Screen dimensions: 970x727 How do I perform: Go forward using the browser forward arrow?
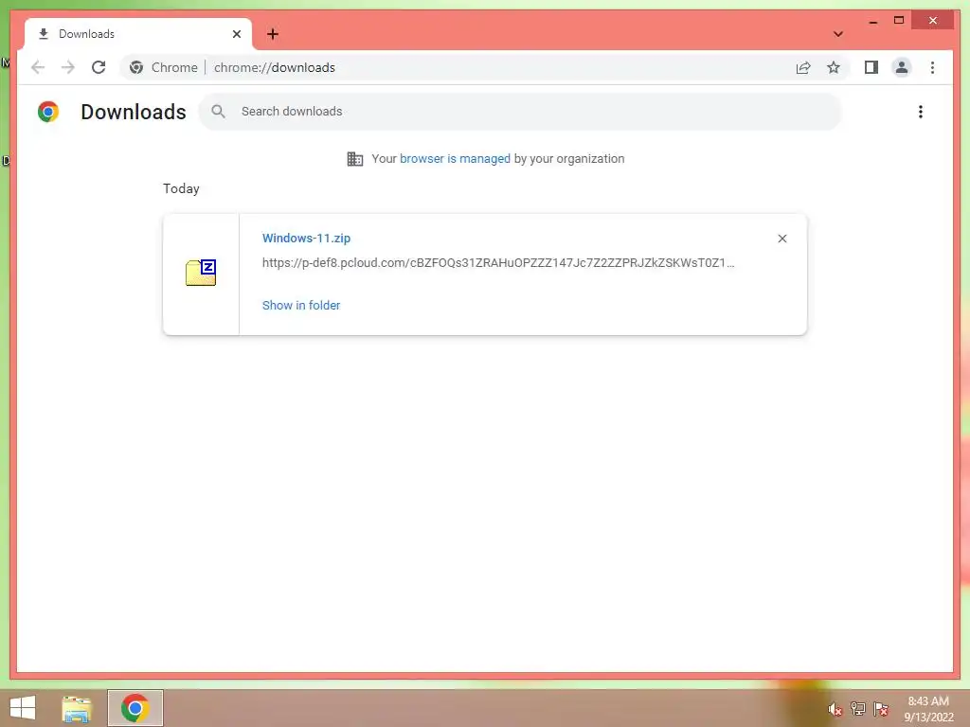coord(68,67)
